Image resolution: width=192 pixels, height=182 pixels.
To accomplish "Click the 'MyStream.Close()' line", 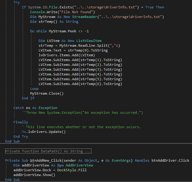I will [x=47, y=93].
